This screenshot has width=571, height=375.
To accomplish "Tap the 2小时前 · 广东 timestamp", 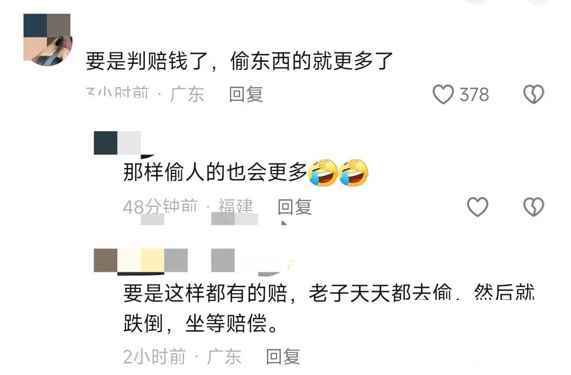I will (182, 356).
